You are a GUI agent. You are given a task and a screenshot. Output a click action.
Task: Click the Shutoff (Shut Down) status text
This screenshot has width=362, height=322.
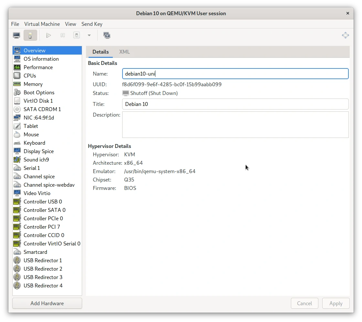click(154, 93)
